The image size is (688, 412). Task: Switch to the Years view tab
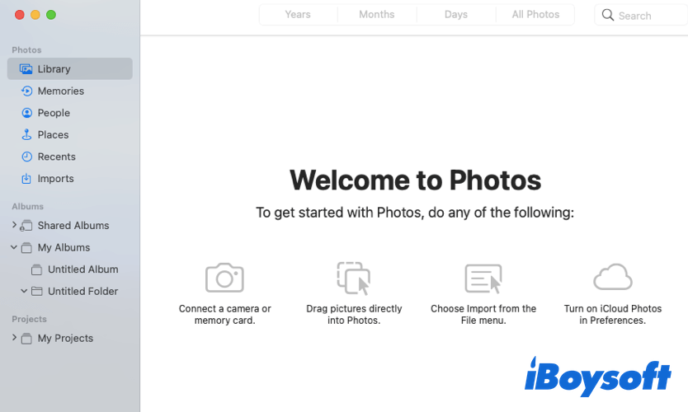[298, 15]
